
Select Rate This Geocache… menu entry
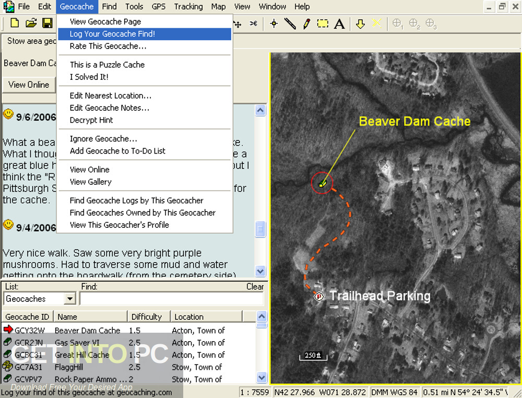pyautogui.click(x=145, y=46)
